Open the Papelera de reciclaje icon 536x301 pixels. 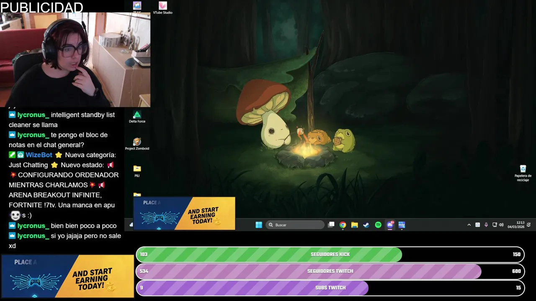tap(523, 173)
